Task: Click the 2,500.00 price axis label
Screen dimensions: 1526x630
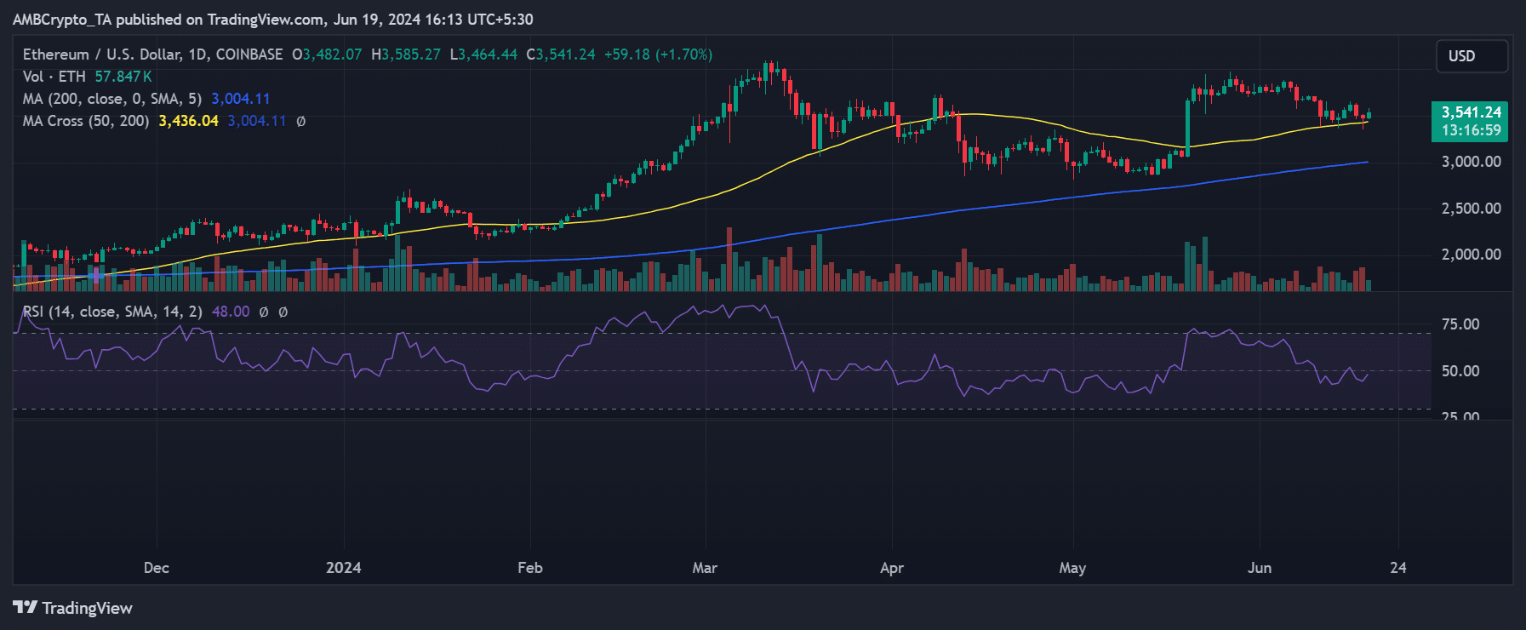Action: [1471, 209]
